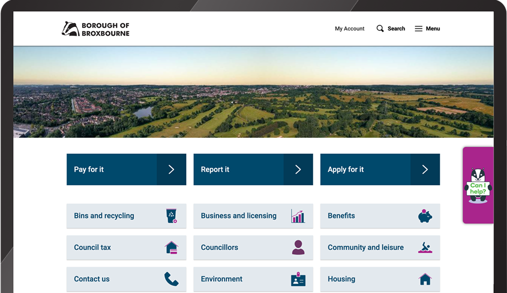Screen dimensions: 507x293
Task: Click the Housing home icon
Action: 425,279
